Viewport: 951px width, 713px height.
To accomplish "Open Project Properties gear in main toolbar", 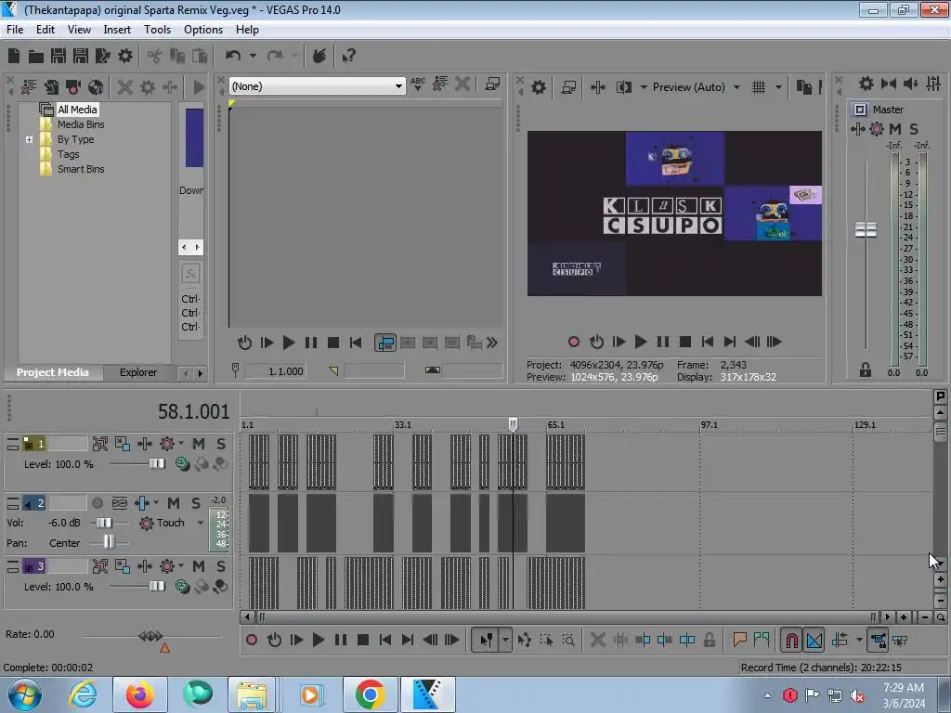I will coord(125,56).
